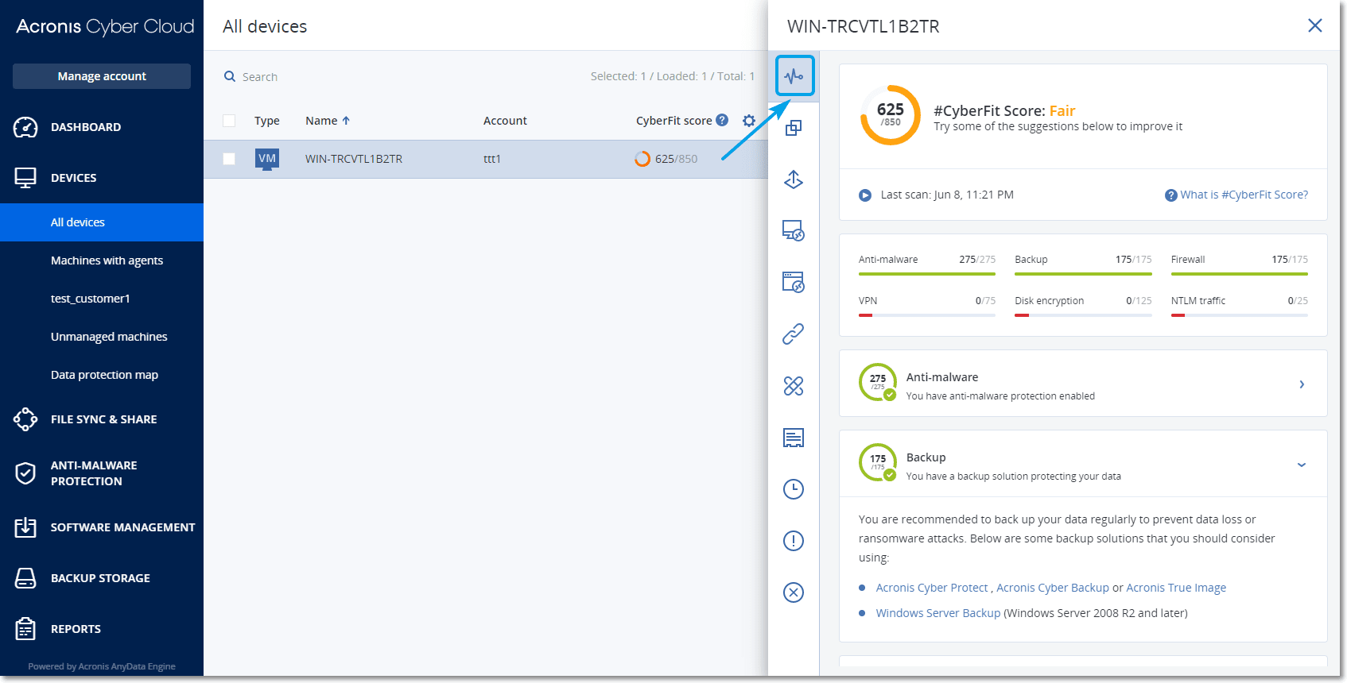This screenshot has height=683, width=1347.
Task: Expand the Anti-malware section chevron
Action: (1302, 384)
